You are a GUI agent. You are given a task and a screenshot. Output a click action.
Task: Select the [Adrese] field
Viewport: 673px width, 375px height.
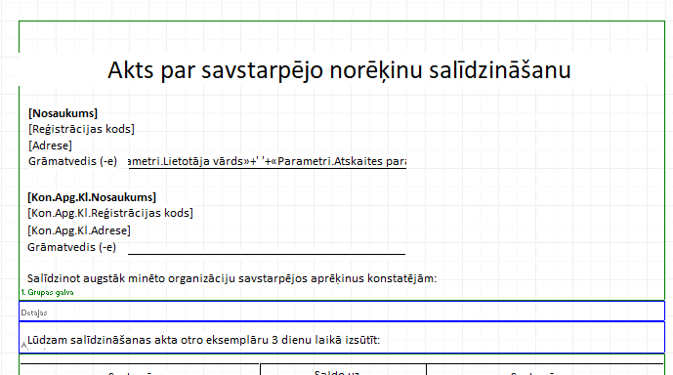coord(50,146)
